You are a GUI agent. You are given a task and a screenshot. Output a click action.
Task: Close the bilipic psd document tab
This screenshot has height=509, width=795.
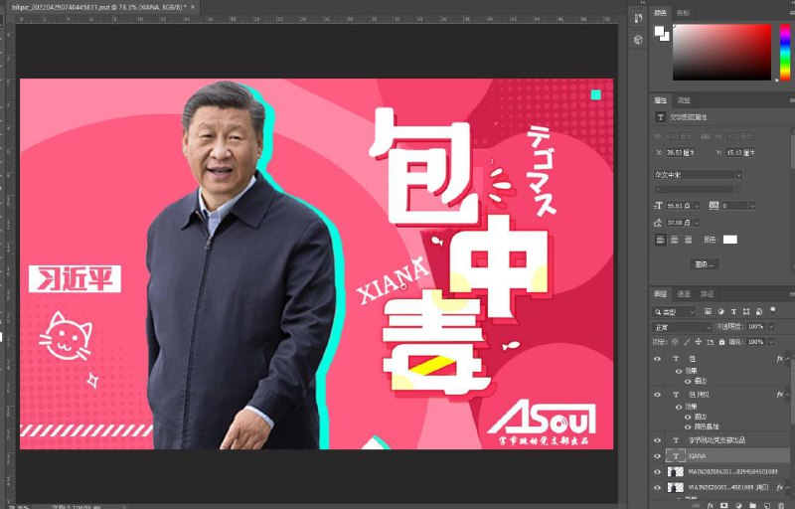(193, 7)
